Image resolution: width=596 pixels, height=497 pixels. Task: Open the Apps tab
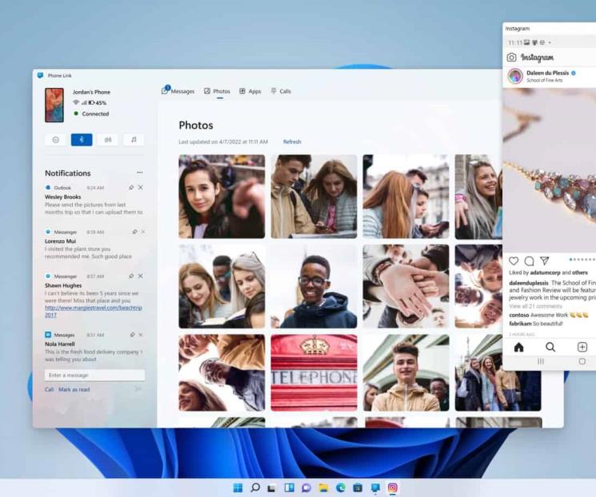[250, 91]
